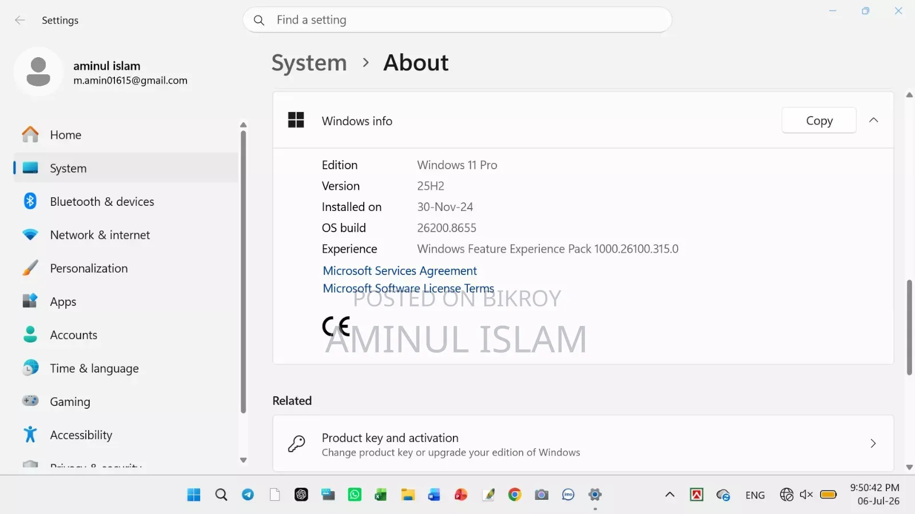Open Product key and activation
Screen dimensions: 915x514
click(583, 444)
